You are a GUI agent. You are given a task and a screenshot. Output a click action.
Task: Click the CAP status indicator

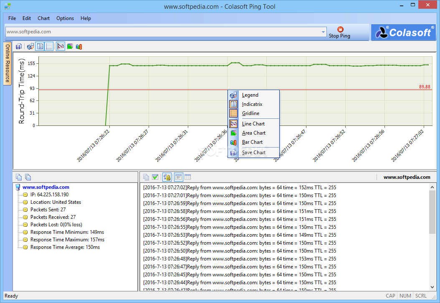(x=390, y=296)
